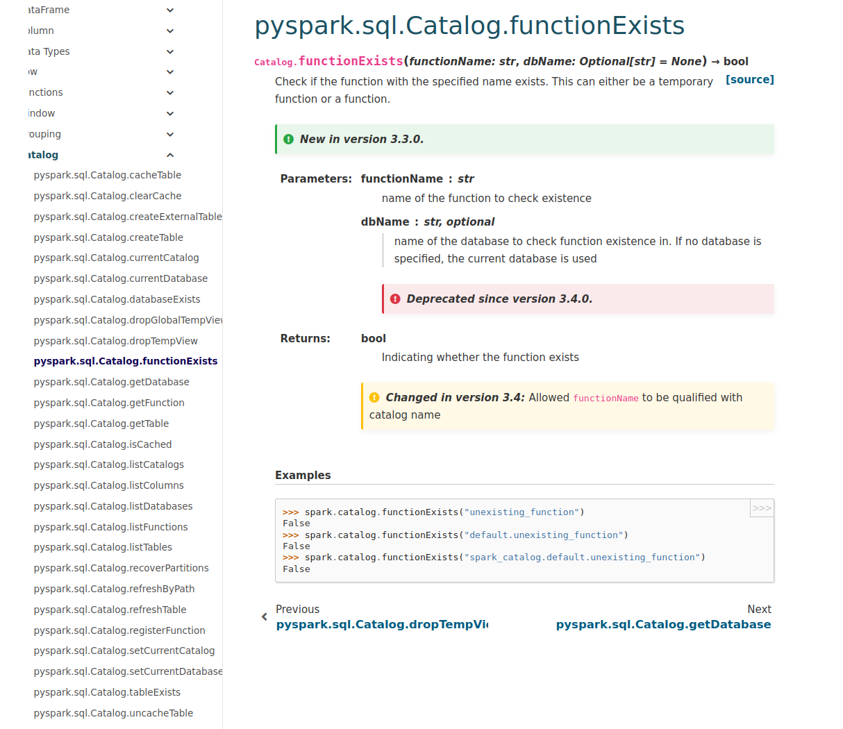Open the [source] link
This screenshot has height=729, width=843.
(749, 80)
